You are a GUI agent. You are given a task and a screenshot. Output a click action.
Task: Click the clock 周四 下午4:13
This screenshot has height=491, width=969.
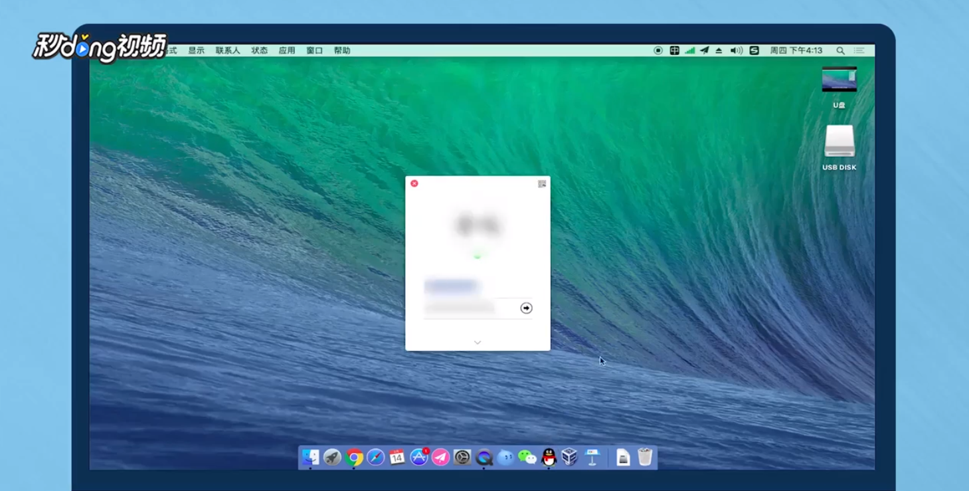pyautogui.click(x=796, y=50)
